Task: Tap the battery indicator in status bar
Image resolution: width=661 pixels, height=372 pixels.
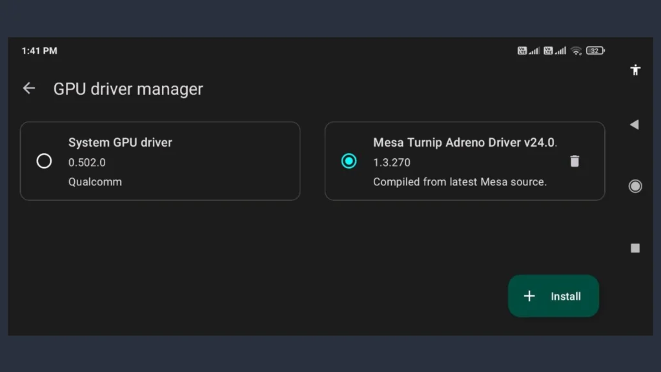Action: 595,51
